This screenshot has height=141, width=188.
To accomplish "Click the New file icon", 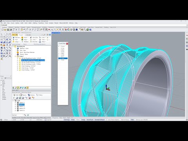I will coord(2,30).
